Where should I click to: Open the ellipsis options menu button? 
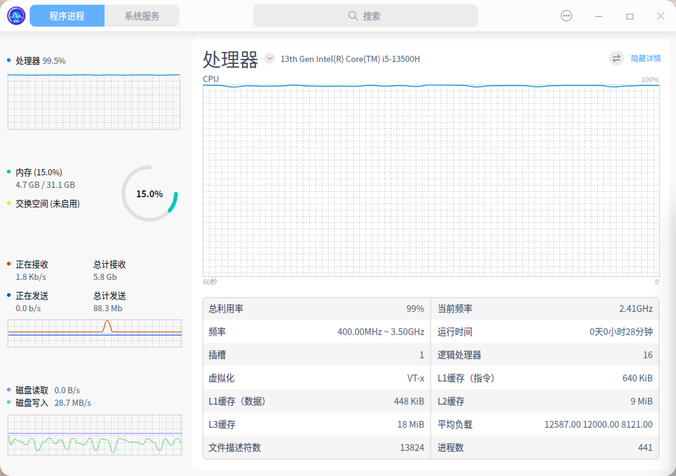coord(566,16)
